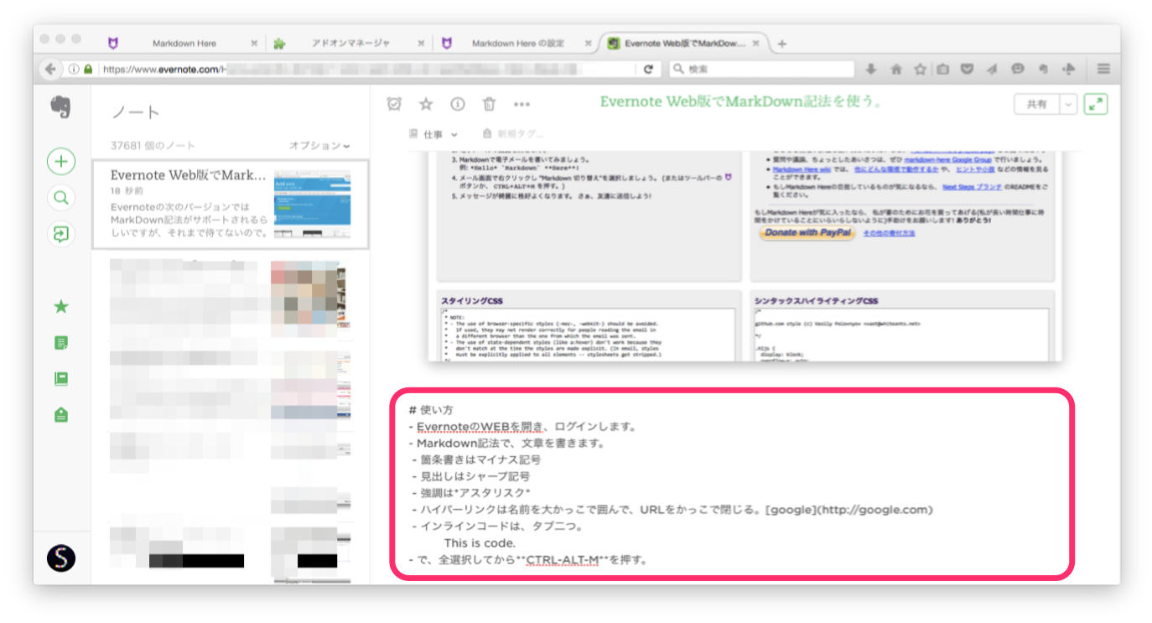Open the account avatar with the letter S

click(x=61, y=558)
